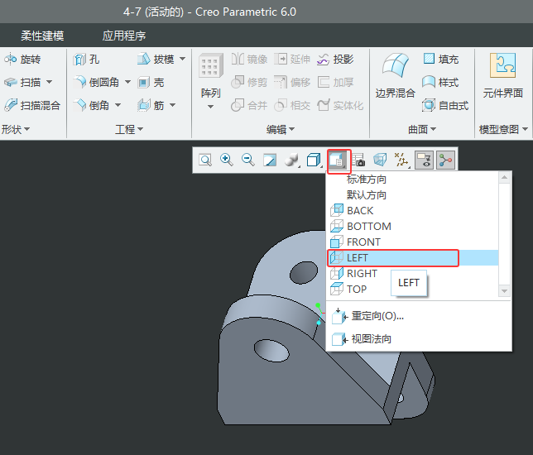This screenshot has height=455, width=533.
Task: Toggle the annotation display icon
Action: (x=425, y=160)
